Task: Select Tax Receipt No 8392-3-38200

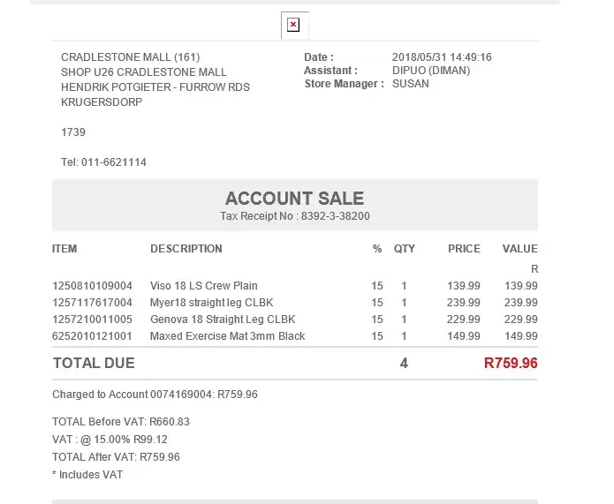Action: (x=294, y=216)
